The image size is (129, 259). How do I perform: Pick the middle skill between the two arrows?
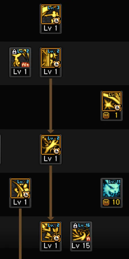click(x=51, y=145)
